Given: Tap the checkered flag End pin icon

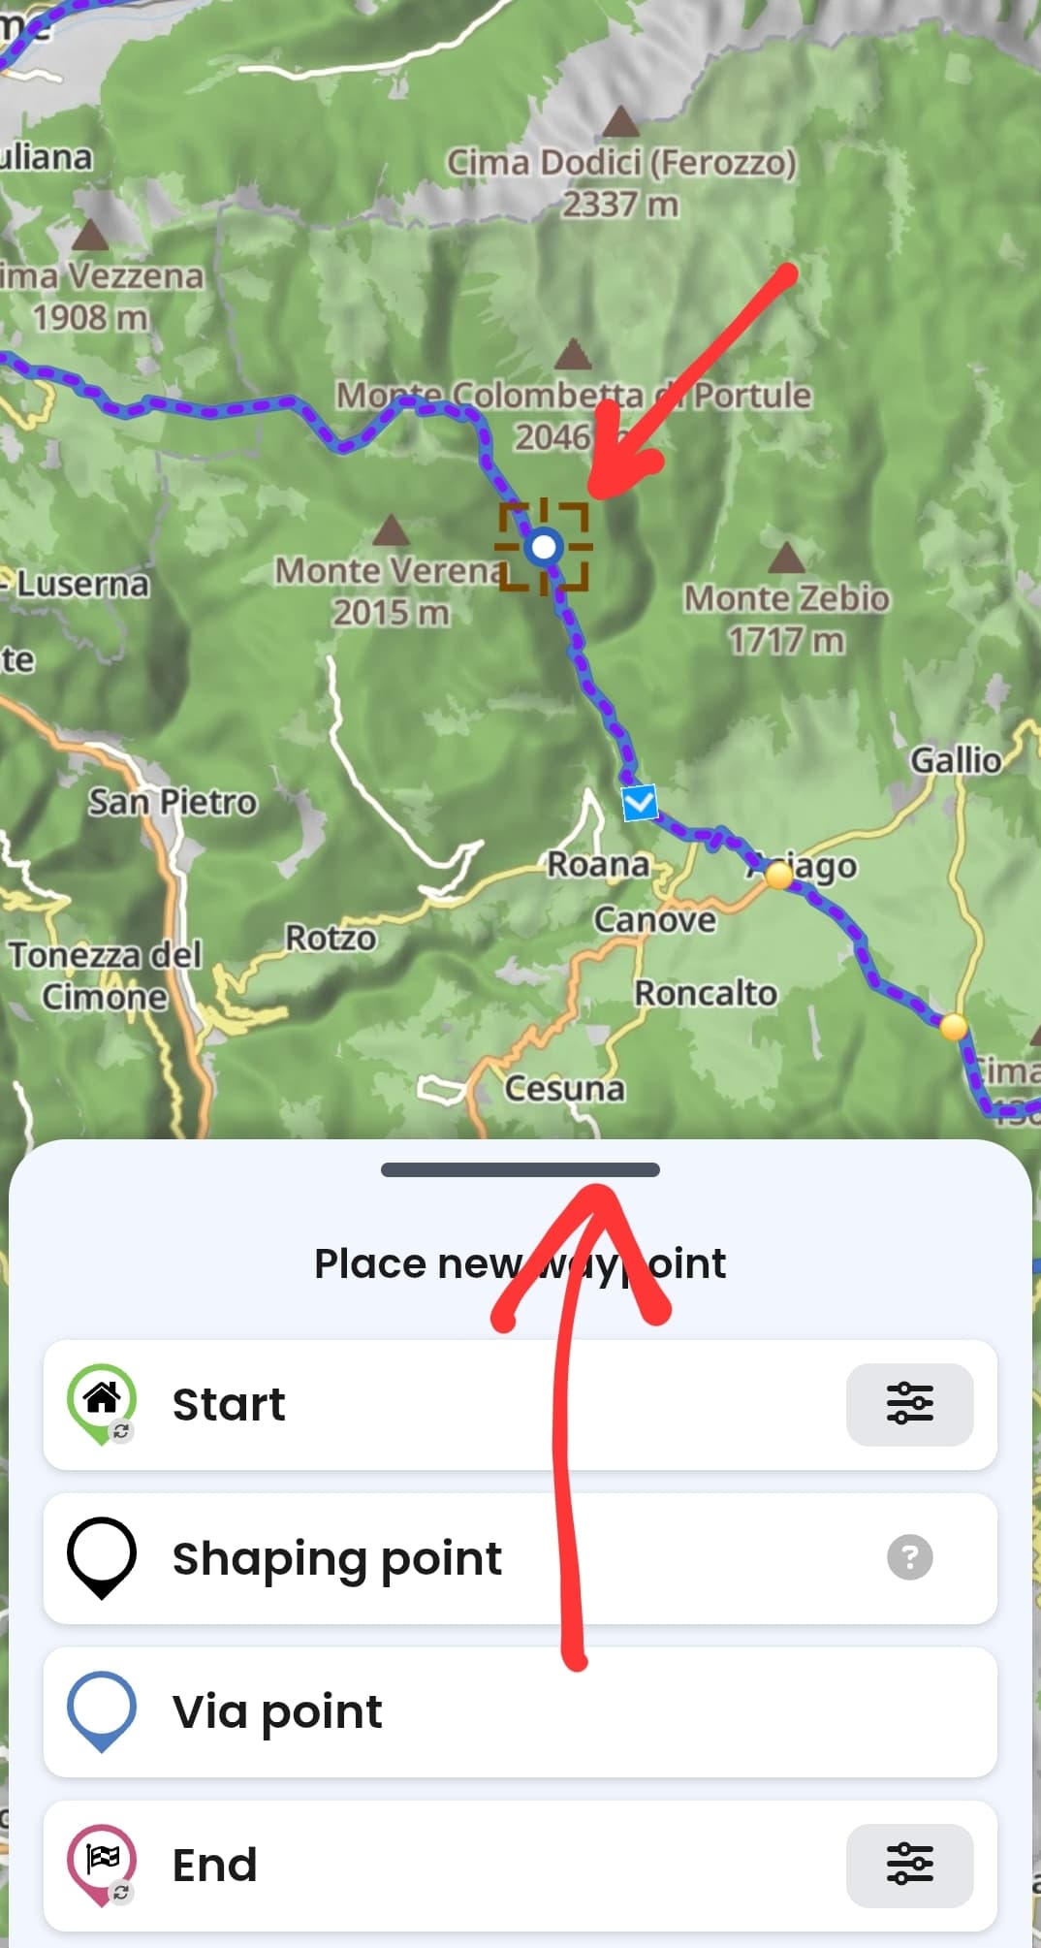Looking at the screenshot, I should coord(102,1866).
